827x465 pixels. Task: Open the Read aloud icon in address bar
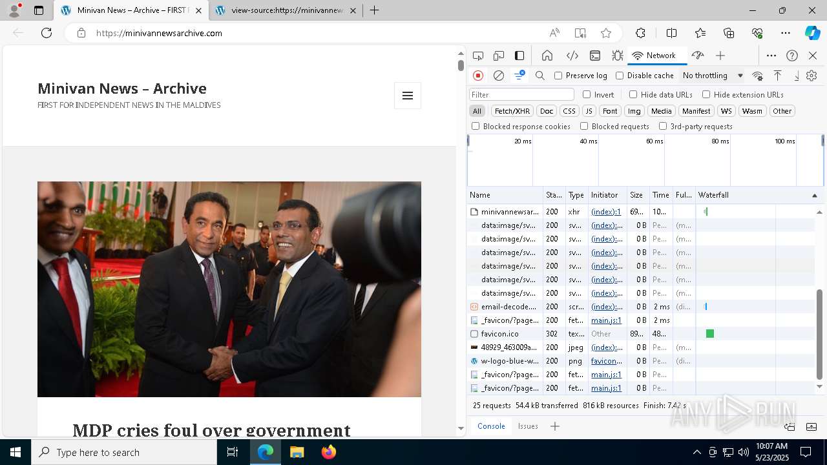pyautogui.click(x=554, y=33)
